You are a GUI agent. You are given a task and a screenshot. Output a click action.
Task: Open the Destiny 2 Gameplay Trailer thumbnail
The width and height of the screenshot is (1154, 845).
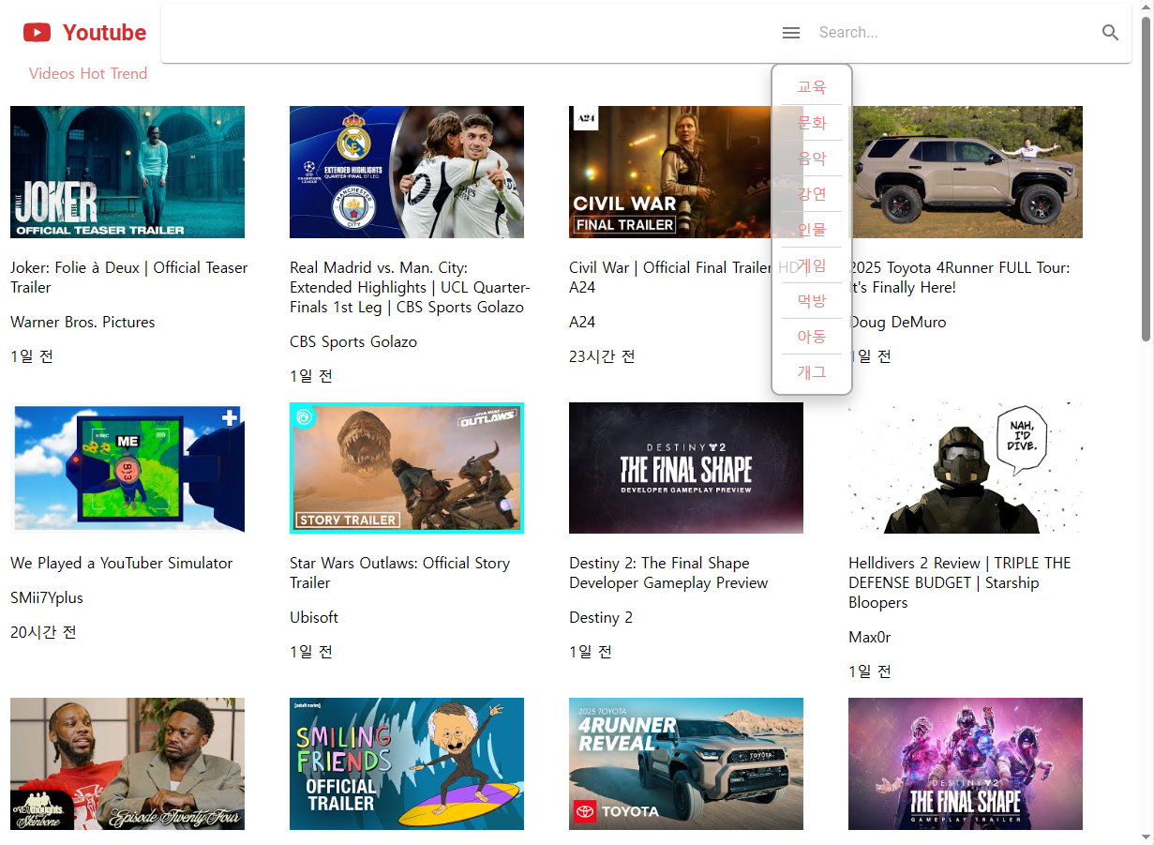[x=966, y=763]
